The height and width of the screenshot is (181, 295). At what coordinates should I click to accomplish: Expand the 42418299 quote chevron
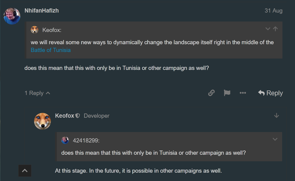(x=275, y=139)
